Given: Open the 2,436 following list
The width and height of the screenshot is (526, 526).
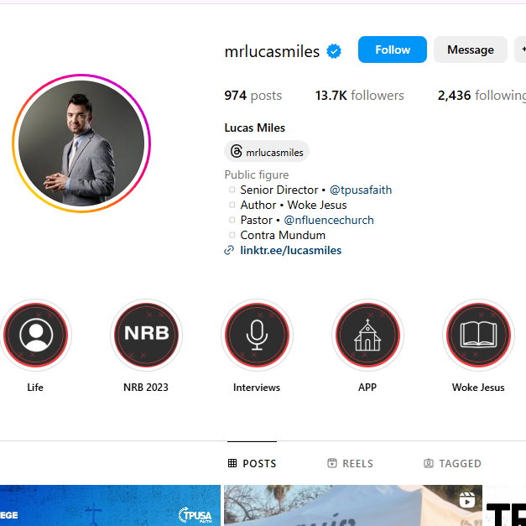Looking at the screenshot, I should click(482, 96).
